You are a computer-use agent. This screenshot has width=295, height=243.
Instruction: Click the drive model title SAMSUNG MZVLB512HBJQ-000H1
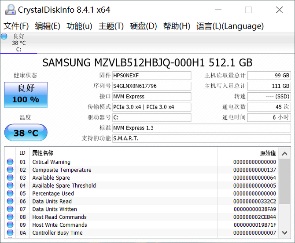(147, 63)
